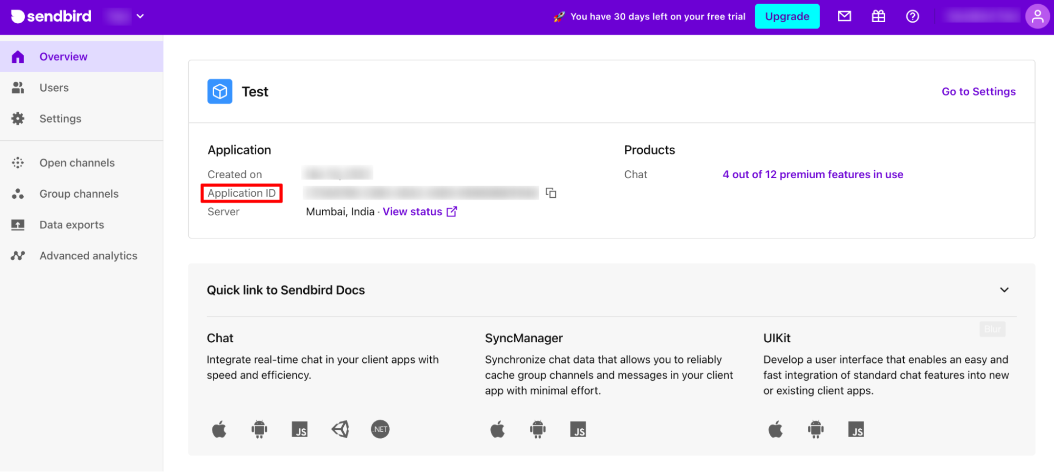Copy the Application ID with copy icon
The height and width of the screenshot is (472, 1054).
(x=551, y=193)
